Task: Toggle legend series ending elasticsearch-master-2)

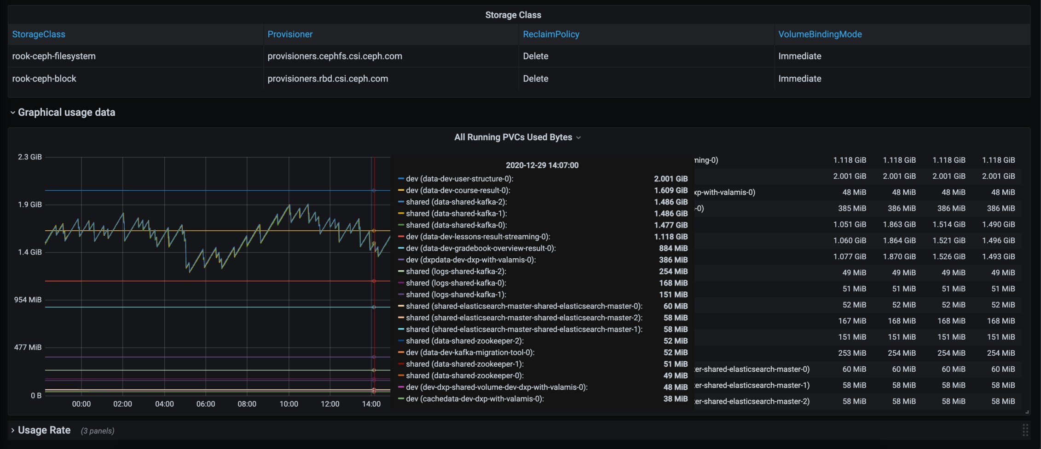Action: click(752, 402)
